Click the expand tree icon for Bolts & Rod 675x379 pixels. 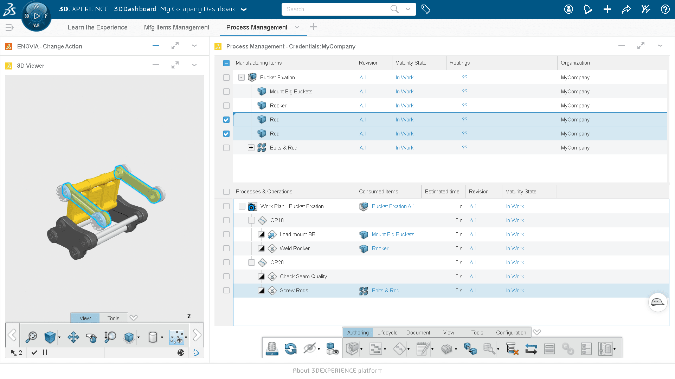(250, 148)
